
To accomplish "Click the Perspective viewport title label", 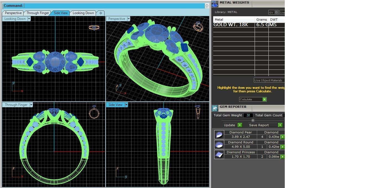I will 117,19.
